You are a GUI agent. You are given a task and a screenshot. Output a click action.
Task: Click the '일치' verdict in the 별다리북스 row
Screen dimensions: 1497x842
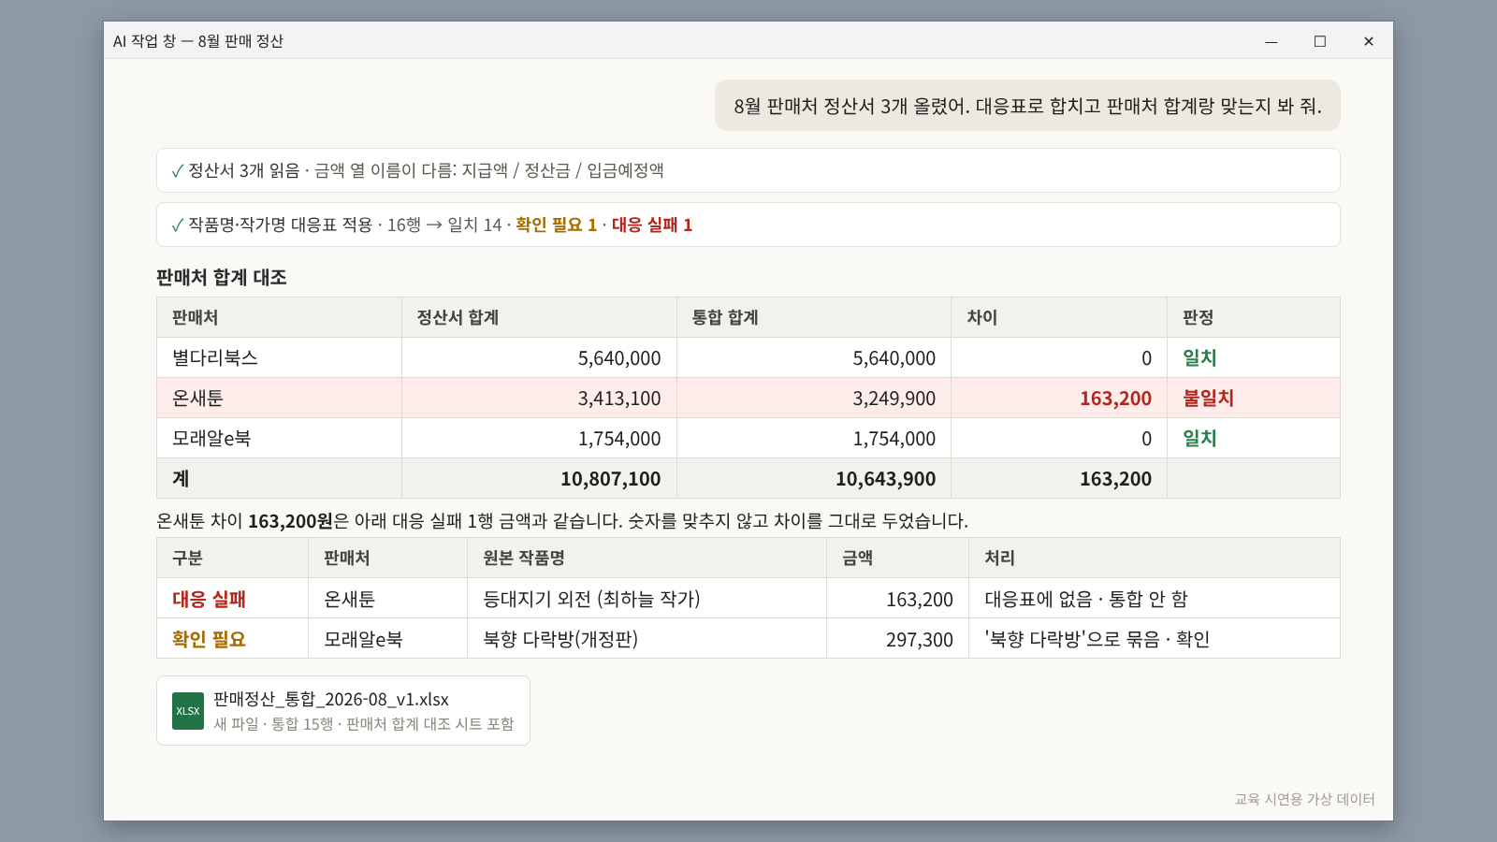[x=1199, y=357]
